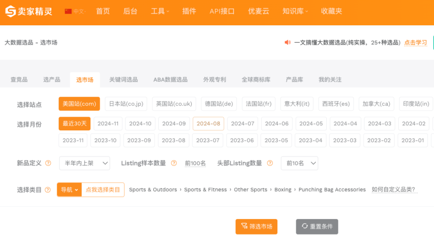This screenshot has width=434, height=242.
Task: Open API接口 in top navigation
Action: [222, 11]
